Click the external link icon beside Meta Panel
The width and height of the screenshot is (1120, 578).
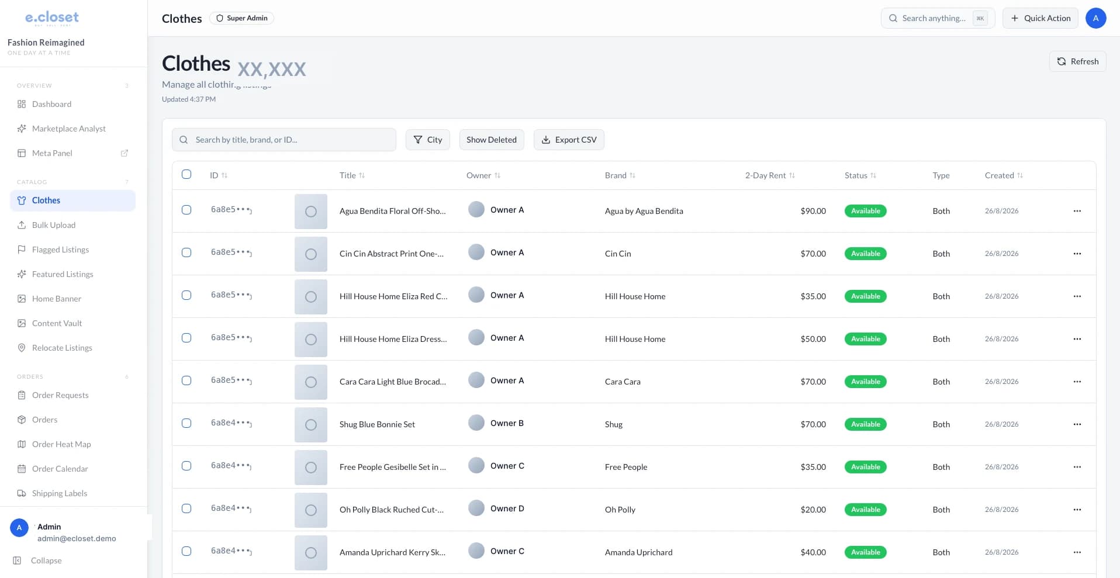click(125, 153)
